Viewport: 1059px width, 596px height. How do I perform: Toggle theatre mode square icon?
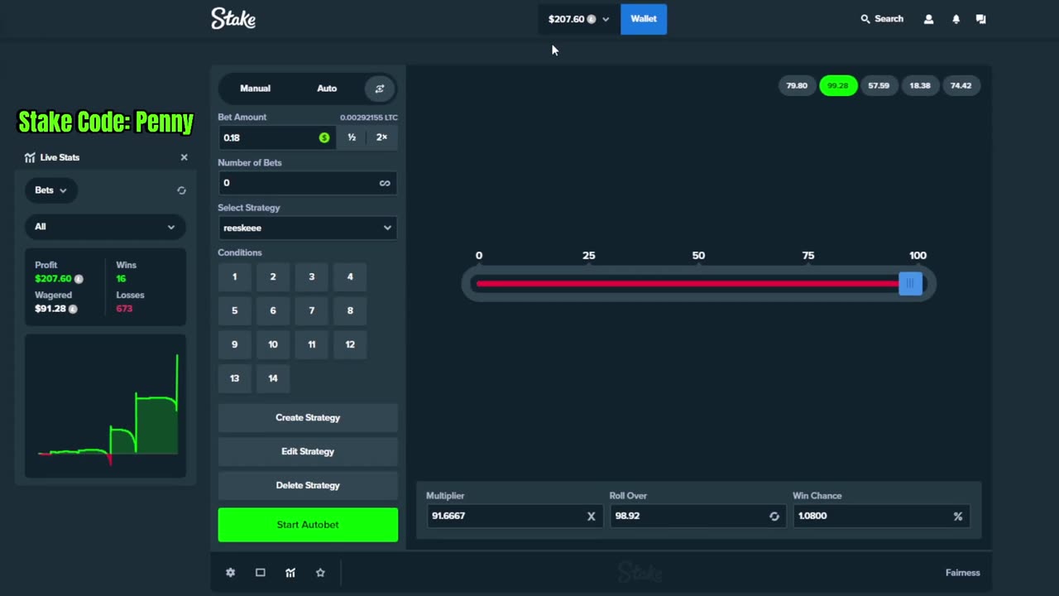(260, 573)
